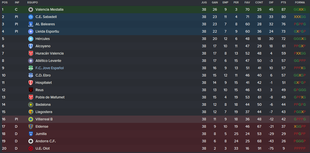Open the Hércules team name link
310x153 pixels.
pyautogui.click(x=42, y=39)
